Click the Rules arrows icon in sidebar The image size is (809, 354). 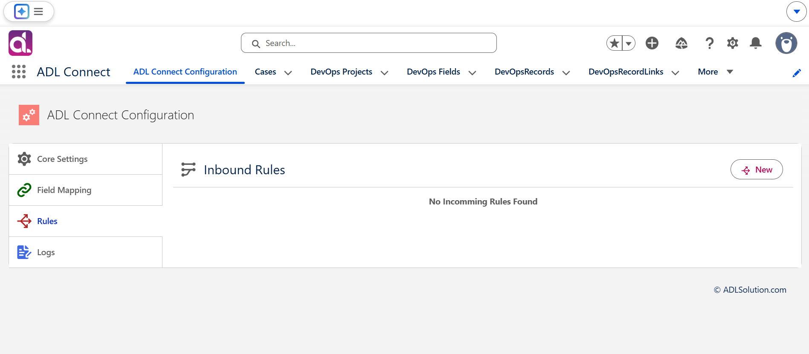pyautogui.click(x=24, y=221)
